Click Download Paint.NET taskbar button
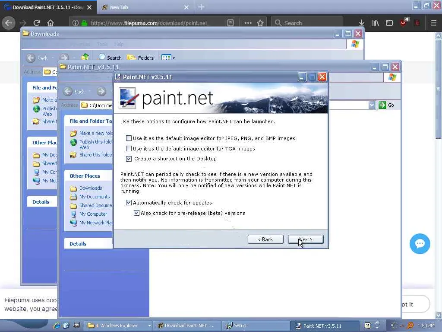Screen dimensions: 442x332 pos(187,326)
